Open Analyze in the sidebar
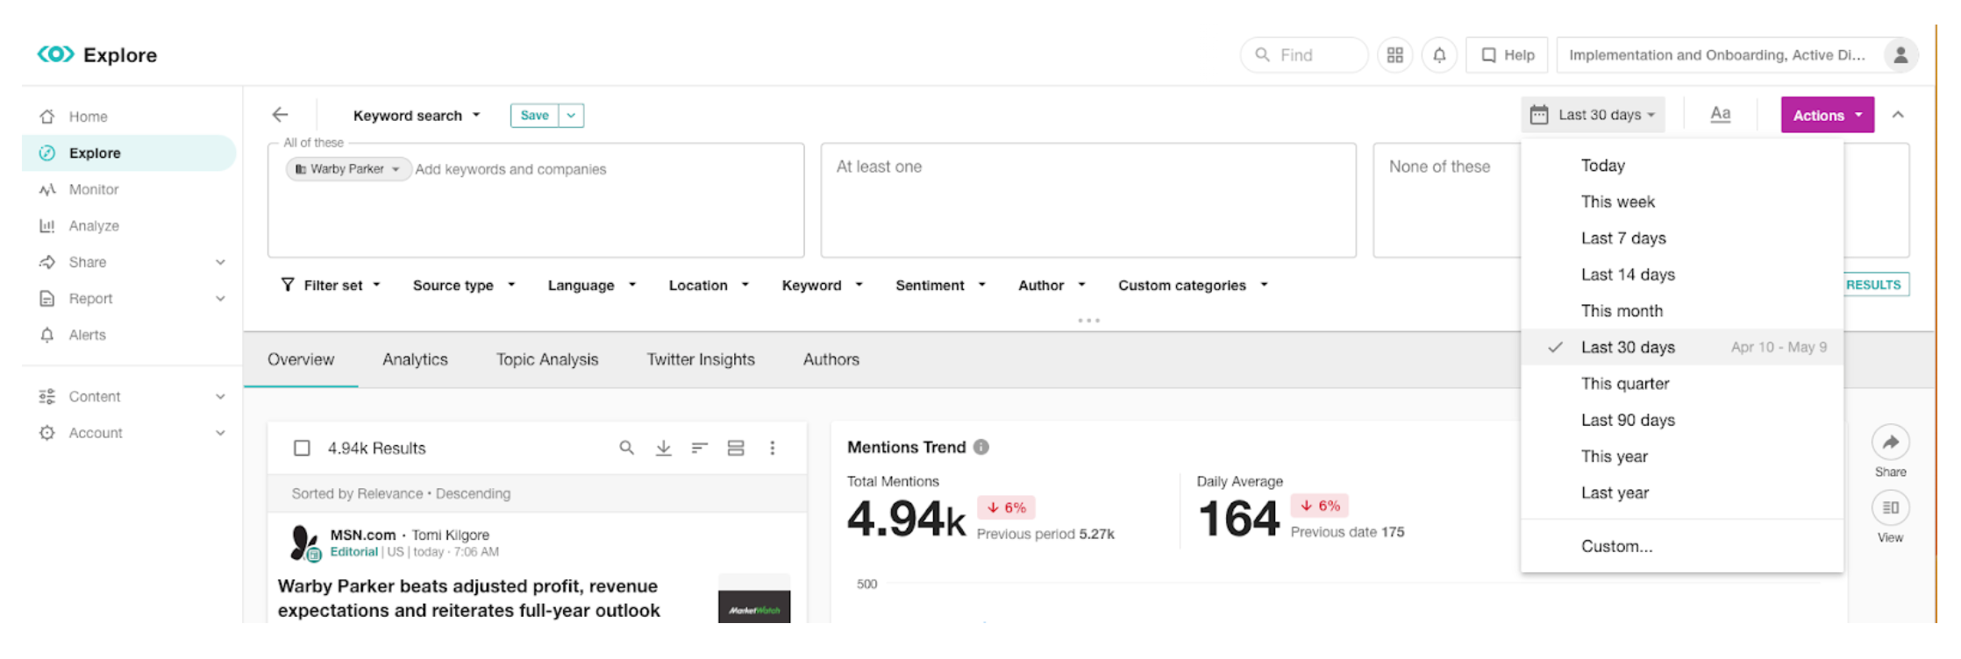The image size is (1961, 659). click(x=93, y=225)
